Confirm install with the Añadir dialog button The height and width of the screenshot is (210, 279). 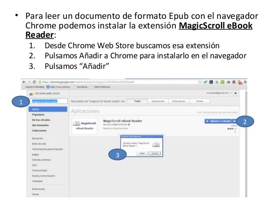(142, 153)
